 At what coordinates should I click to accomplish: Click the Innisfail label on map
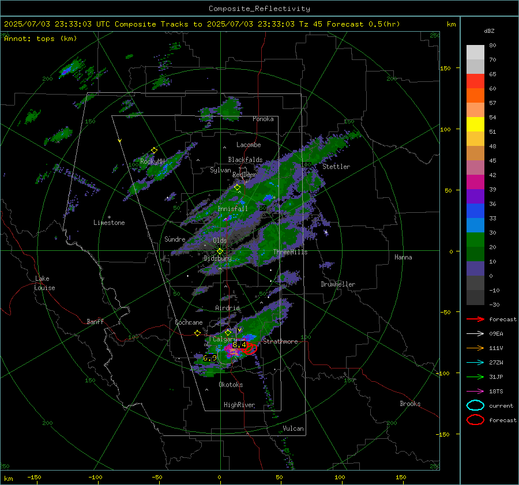tap(232, 209)
